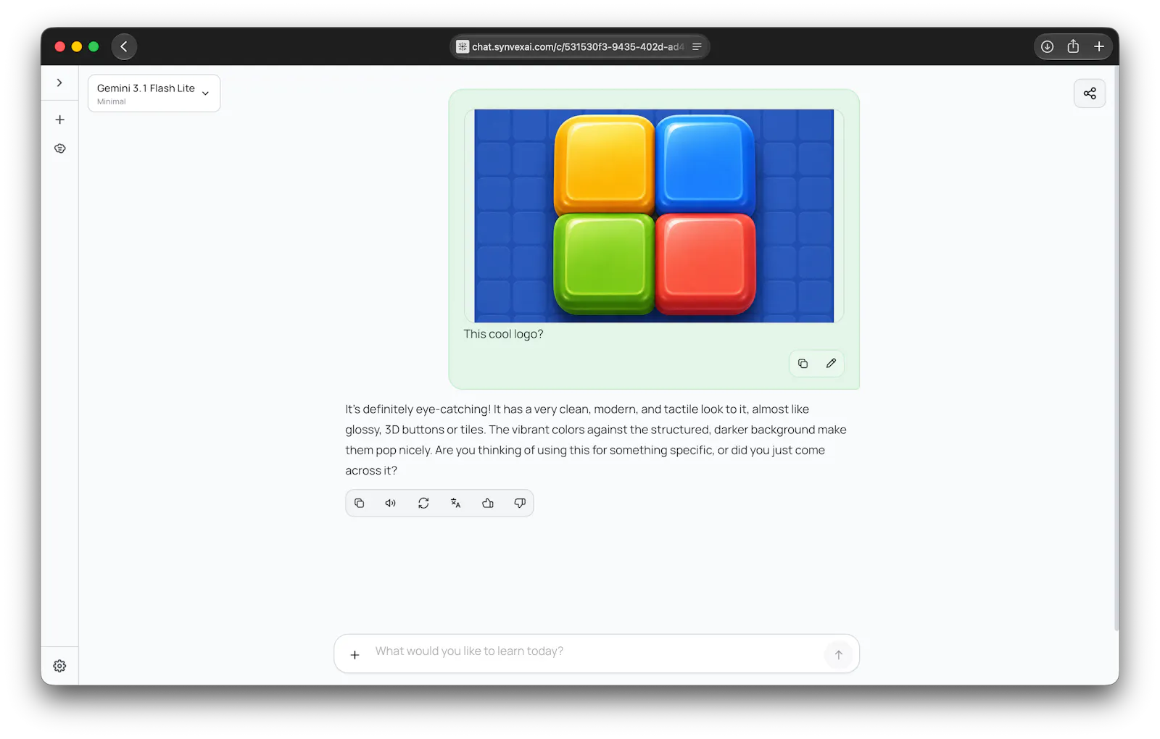
Task: Give the response a thumbs up
Action: tap(488, 503)
